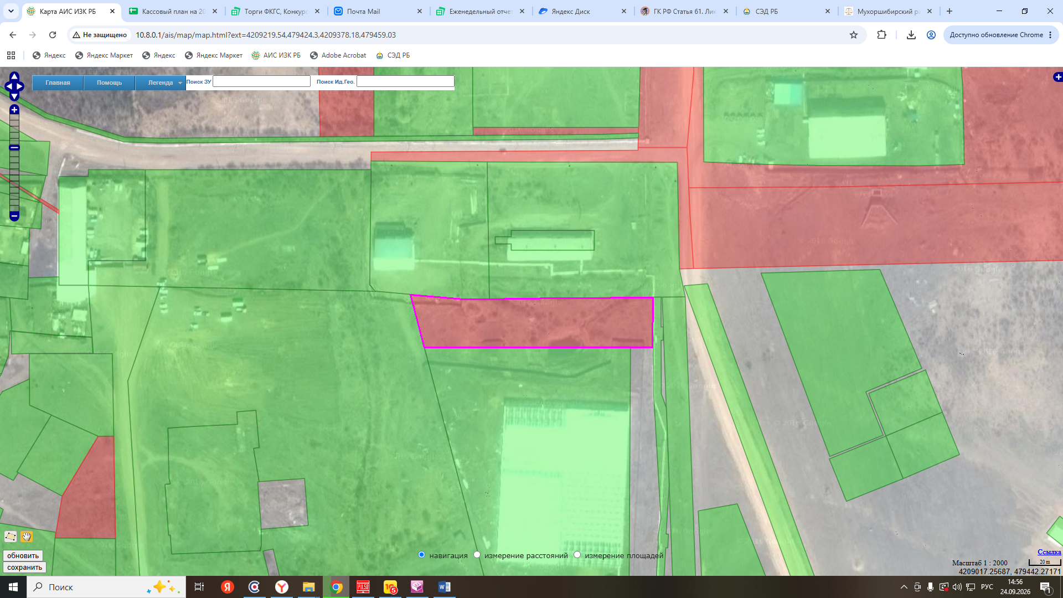Open the Ссылка permalink
The height and width of the screenshot is (598, 1063).
1049,551
